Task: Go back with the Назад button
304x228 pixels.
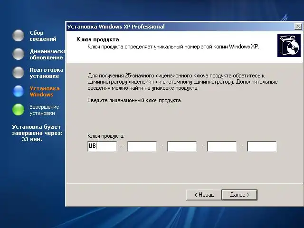Action: pos(204,195)
